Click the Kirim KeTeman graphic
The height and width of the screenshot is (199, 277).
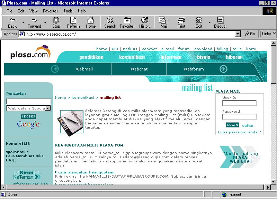[x=27, y=175]
